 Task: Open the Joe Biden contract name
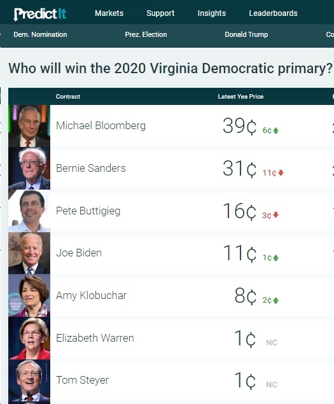[x=79, y=253]
